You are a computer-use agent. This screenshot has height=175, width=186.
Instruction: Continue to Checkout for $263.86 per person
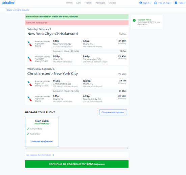tap(77, 164)
